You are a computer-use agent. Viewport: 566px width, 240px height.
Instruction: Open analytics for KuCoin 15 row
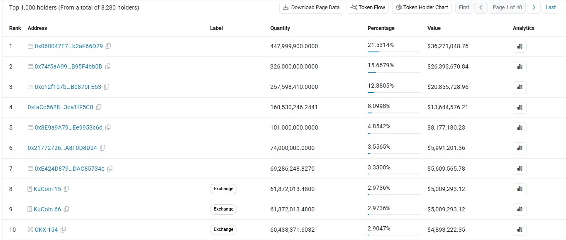pos(520,189)
